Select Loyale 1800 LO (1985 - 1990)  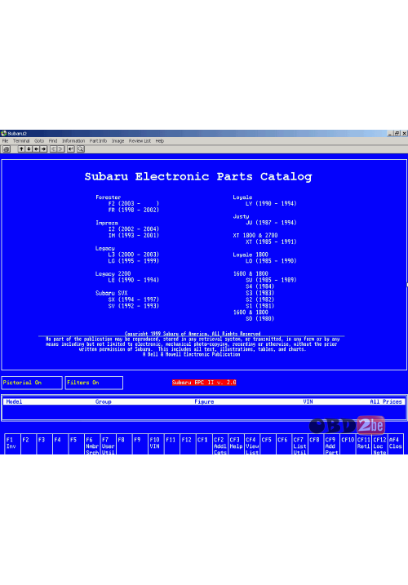[x=271, y=261]
